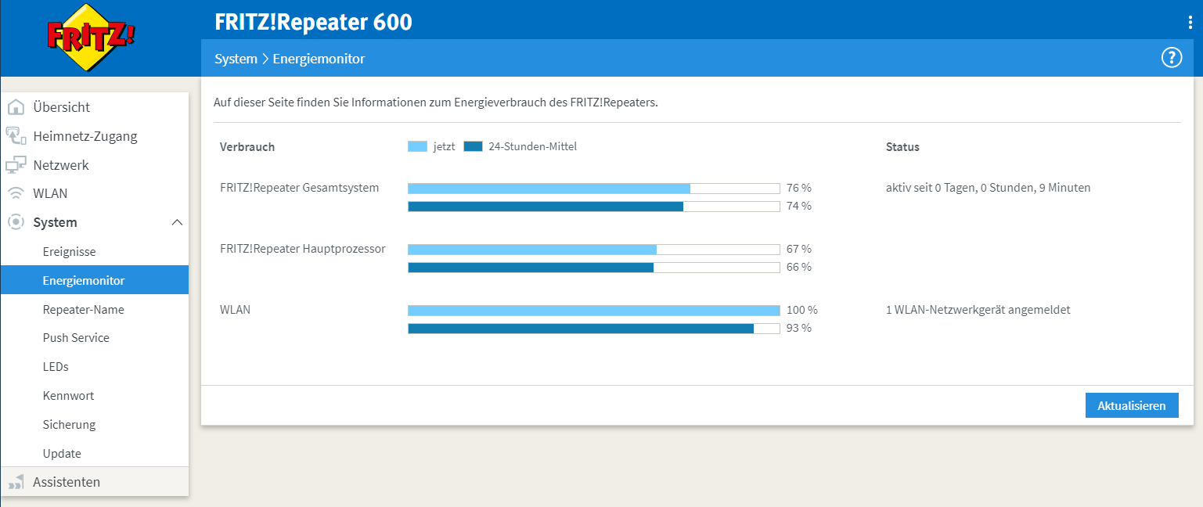Click Gesamtsystem 24-hour bar at 74 %
The image size is (1203, 507).
tap(594, 207)
